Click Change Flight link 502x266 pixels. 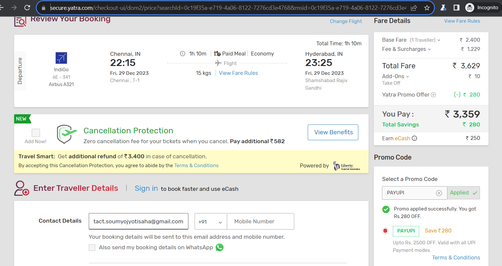(346, 21)
